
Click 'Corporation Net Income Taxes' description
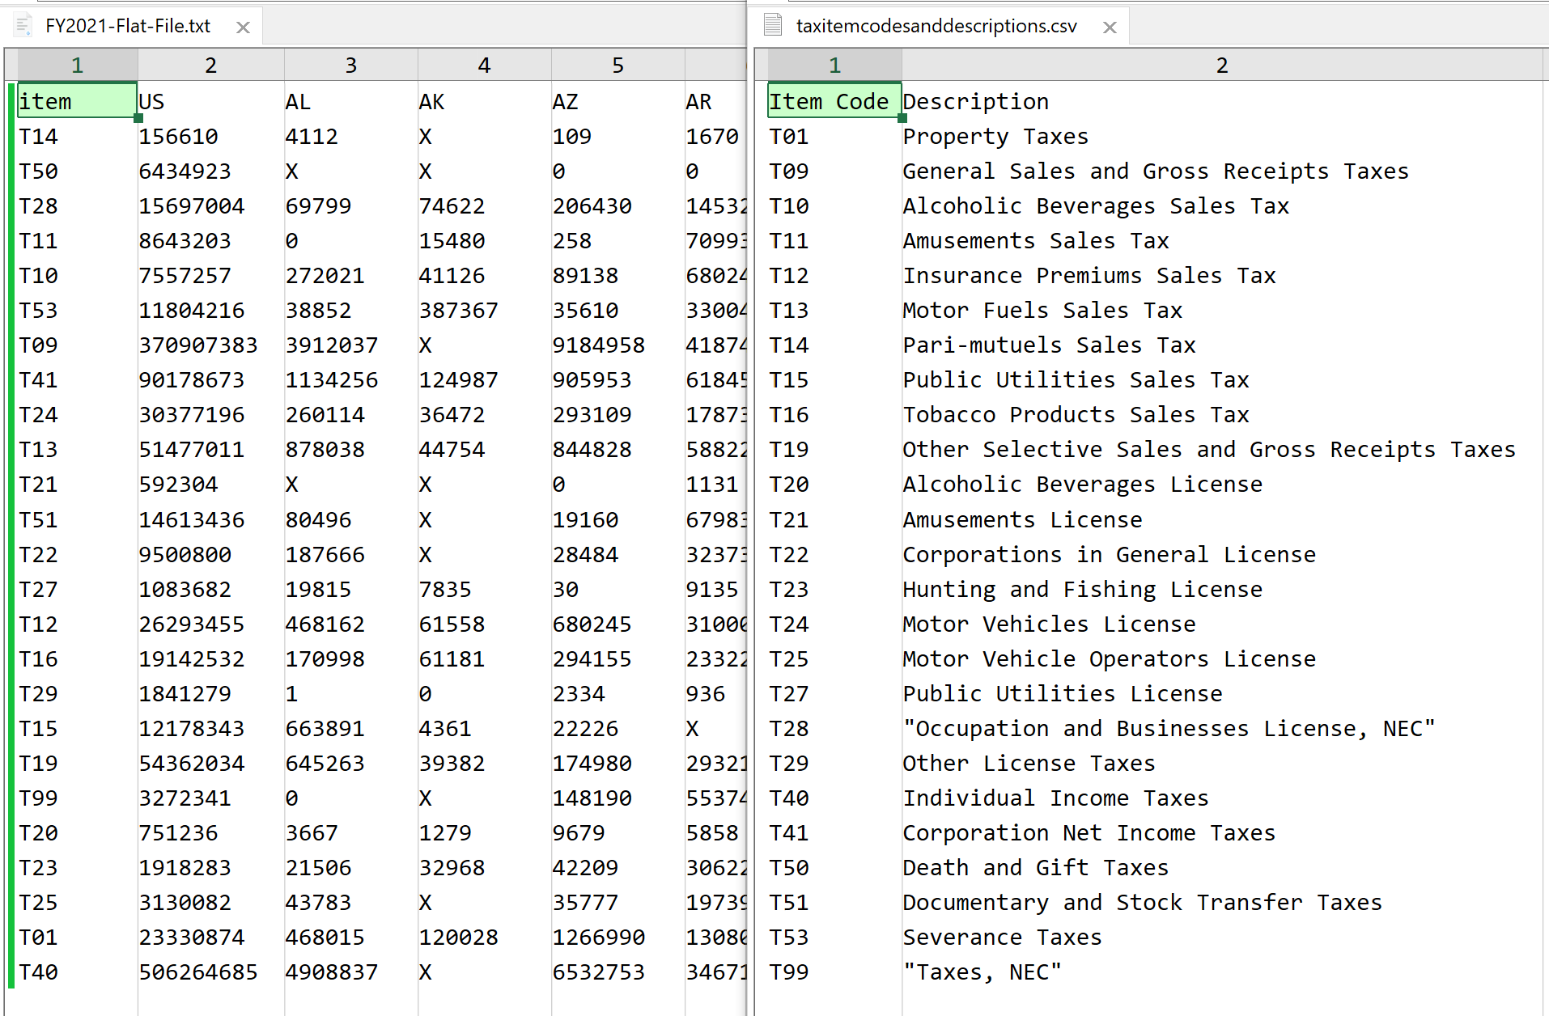coord(1089,833)
